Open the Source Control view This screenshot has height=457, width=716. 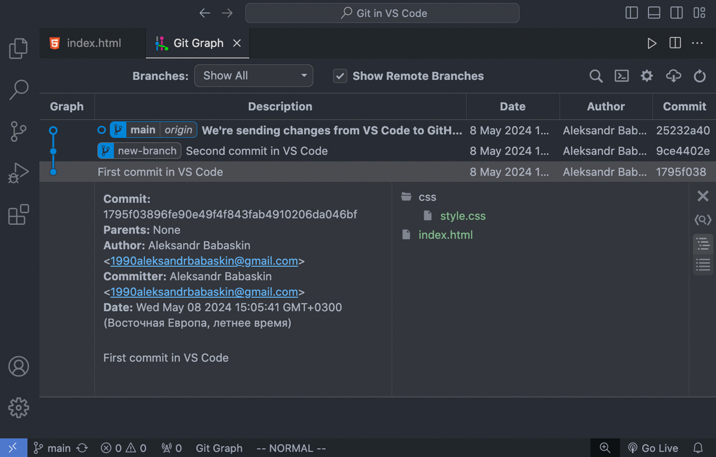19,132
